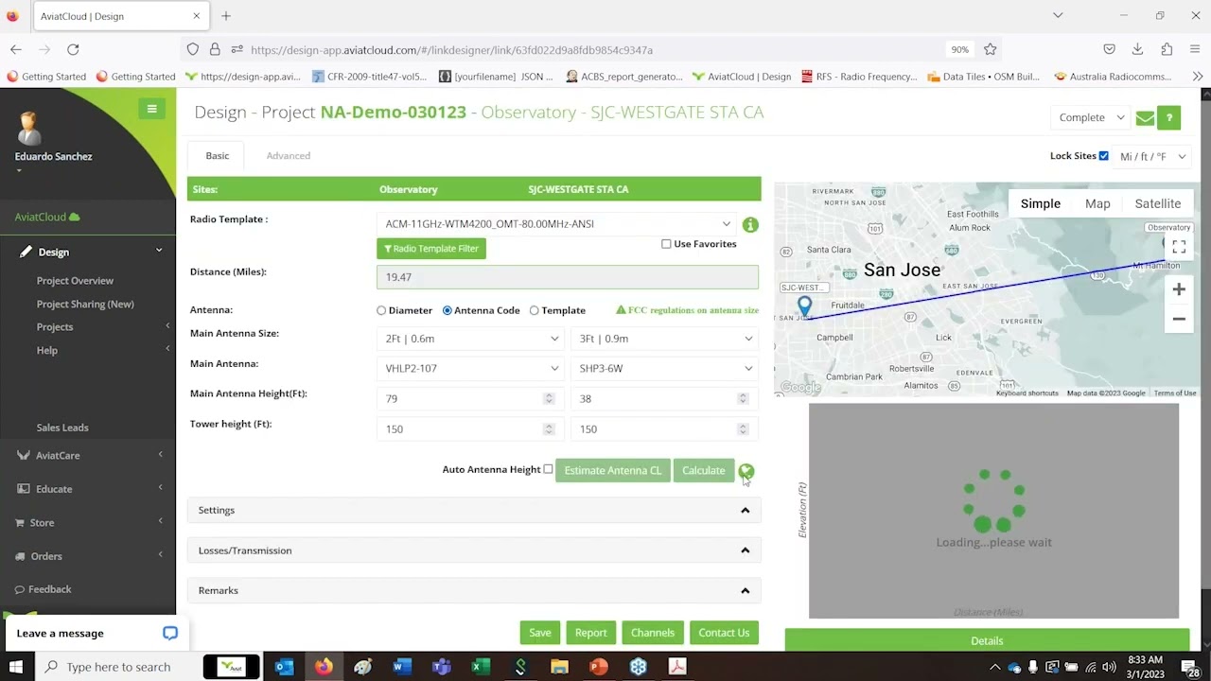Go back in browser history

[16, 49]
